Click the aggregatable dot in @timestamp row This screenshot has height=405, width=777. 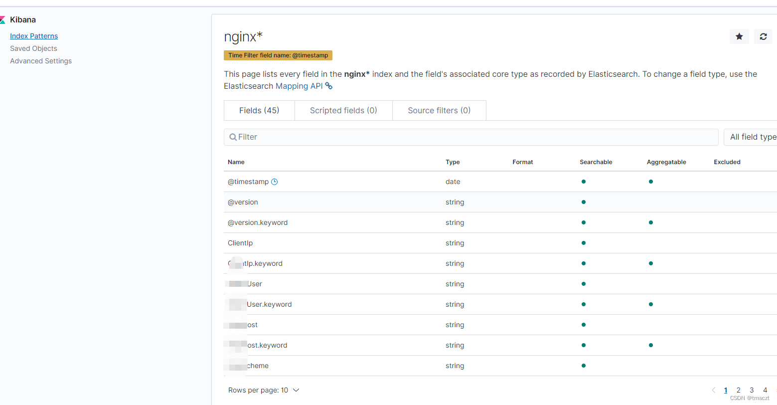(651, 182)
